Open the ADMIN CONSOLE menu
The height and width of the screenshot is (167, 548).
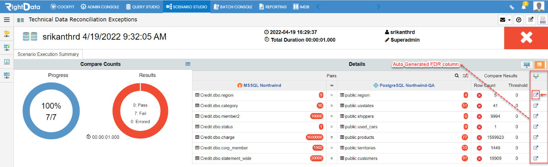pyautogui.click(x=100, y=7)
